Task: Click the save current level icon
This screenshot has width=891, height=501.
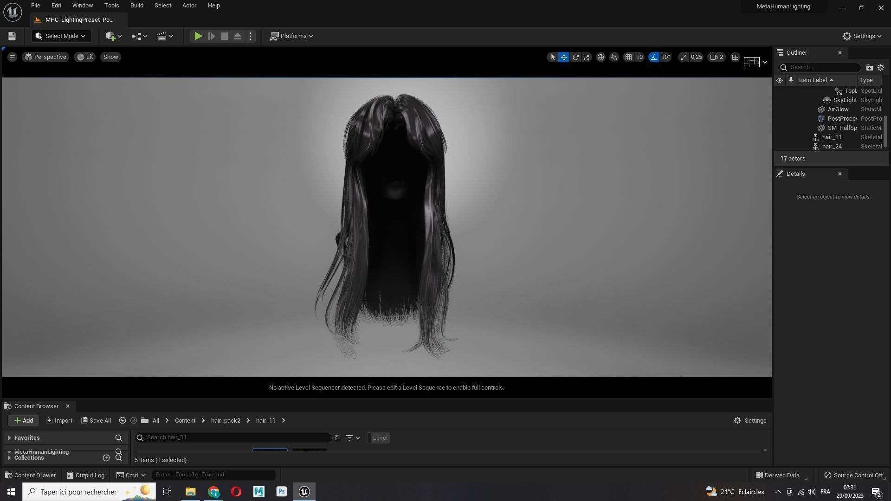Action: tap(12, 36)
